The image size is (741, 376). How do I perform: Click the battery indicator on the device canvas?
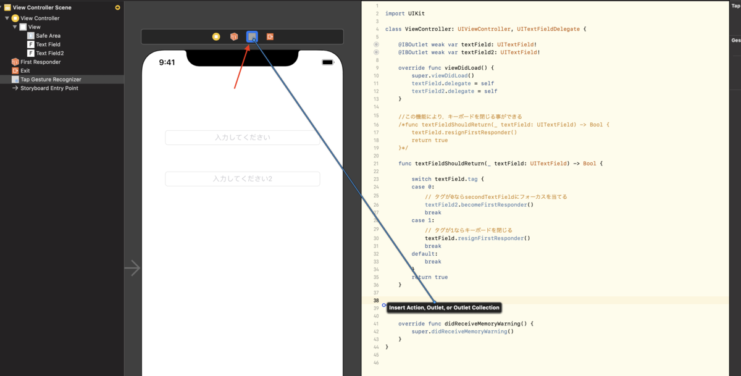click(x=327, y=62)
